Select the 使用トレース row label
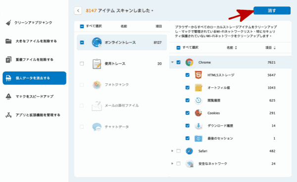Image resolution: width=297 pixels, height=182 pixels. 115,64
